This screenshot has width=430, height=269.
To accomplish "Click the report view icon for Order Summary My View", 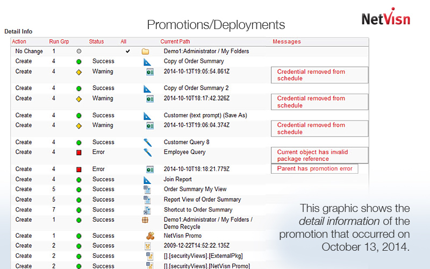I will click(x=148, y=189).
